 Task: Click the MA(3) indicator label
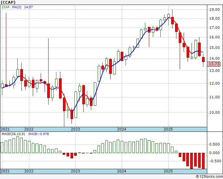[x=17, y=7]
